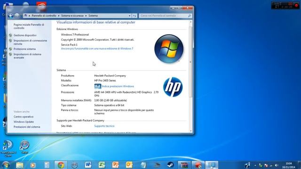
Task: Open Outlook from the taskbar
Action: click(129, 165)
